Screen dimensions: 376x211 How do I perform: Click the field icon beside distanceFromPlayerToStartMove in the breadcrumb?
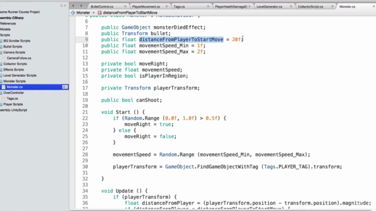tap(100, 13)
